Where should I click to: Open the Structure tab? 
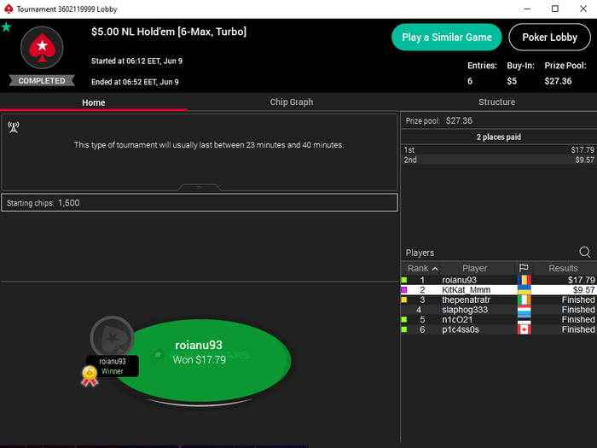click(x=497, y=102)
